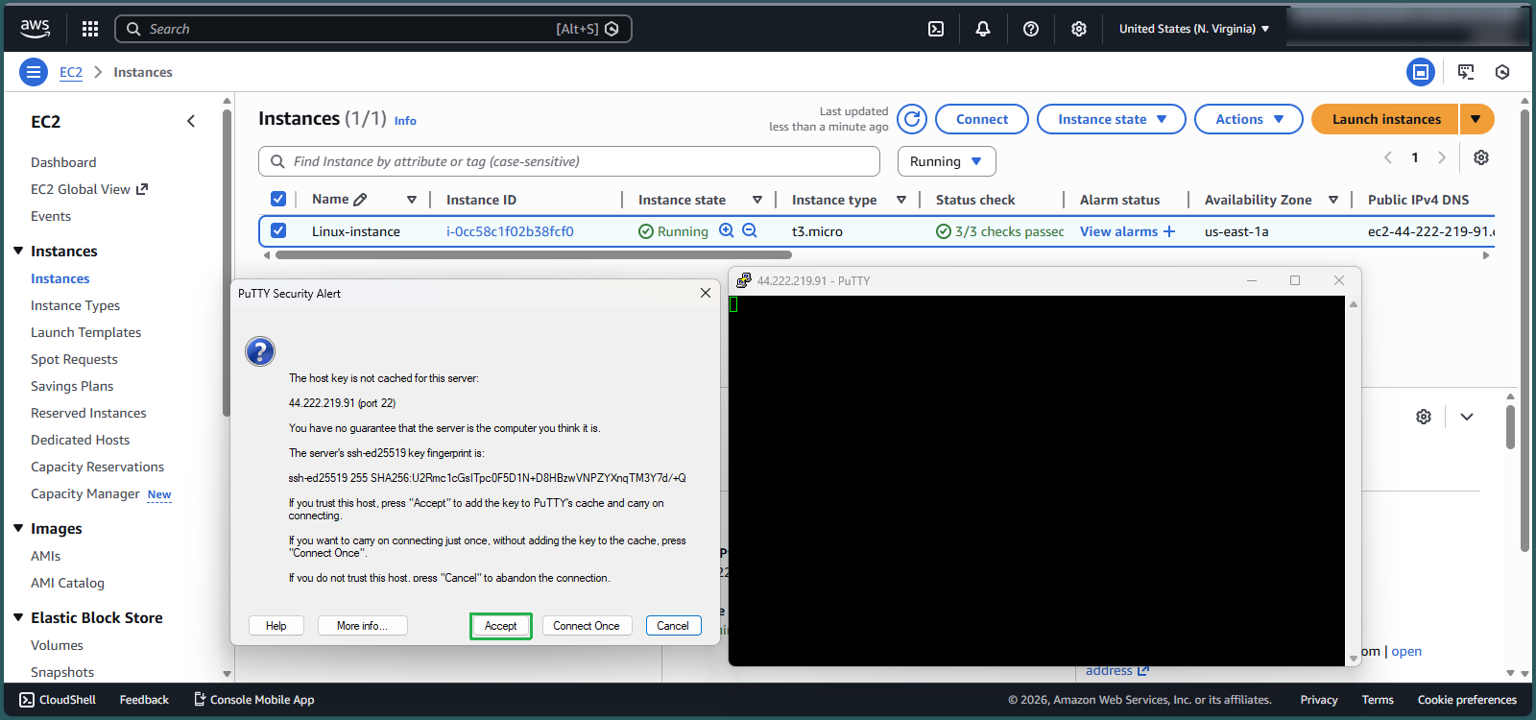Open the hexagon settings icon in breadcrumb bar
1536x720 pixels.
[1502, 72]
